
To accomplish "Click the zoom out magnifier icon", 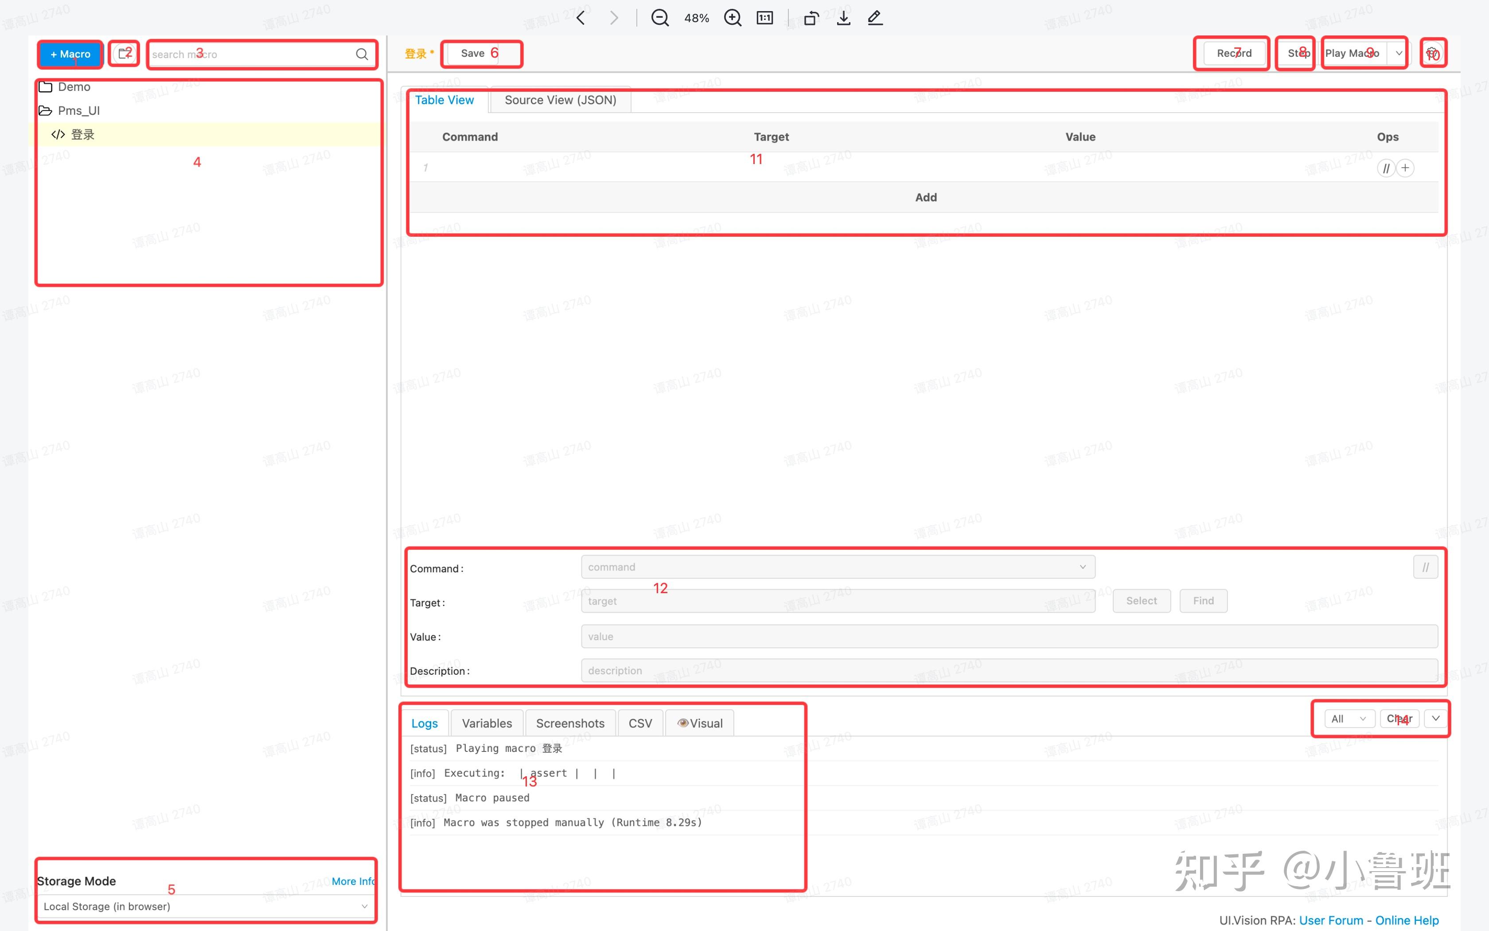I will [659, 18].
